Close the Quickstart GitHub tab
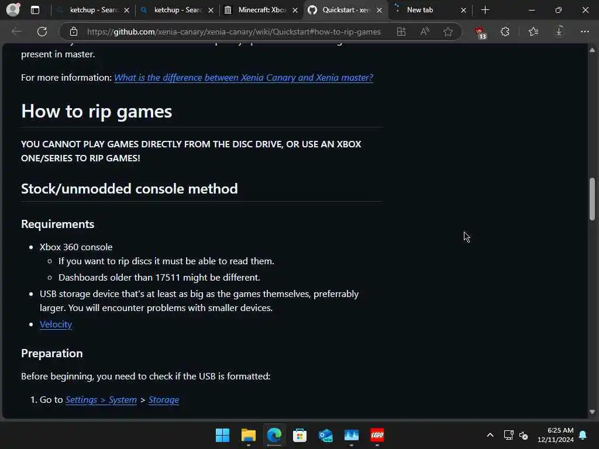The height and width of the screenshot is (449, 599). coord(379,11)
